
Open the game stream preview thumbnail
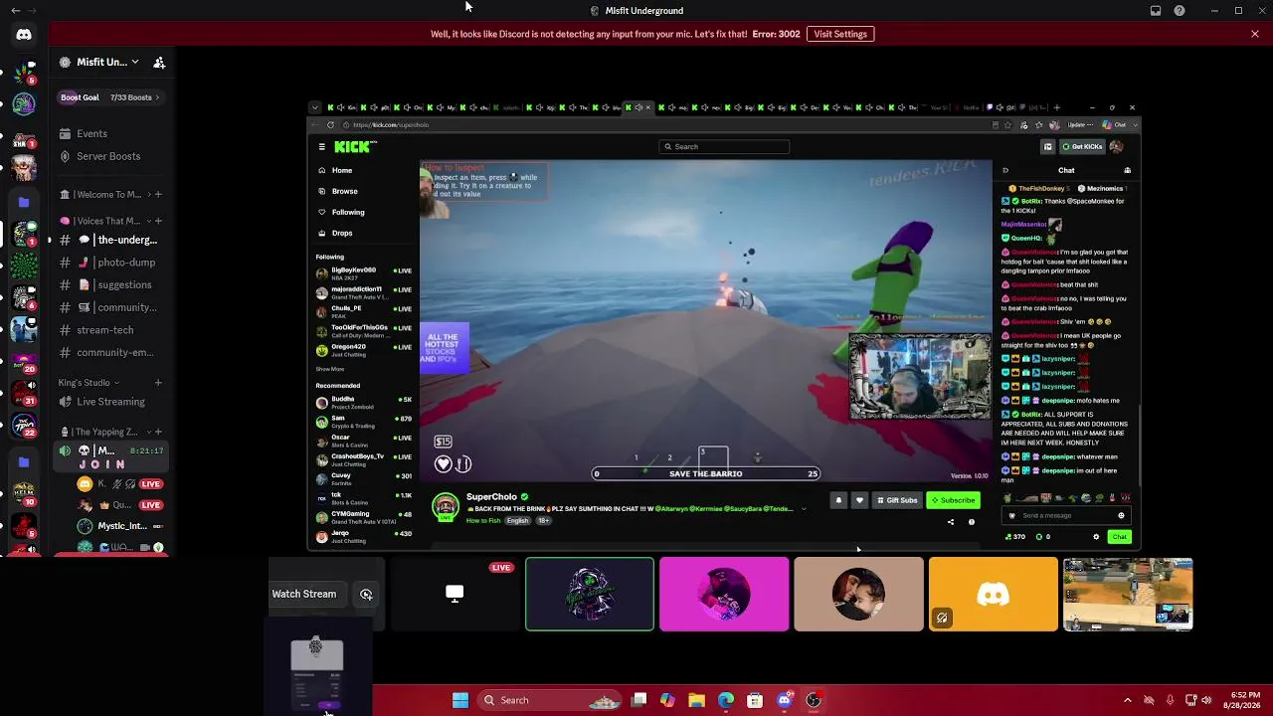[x=1128, y=594]
